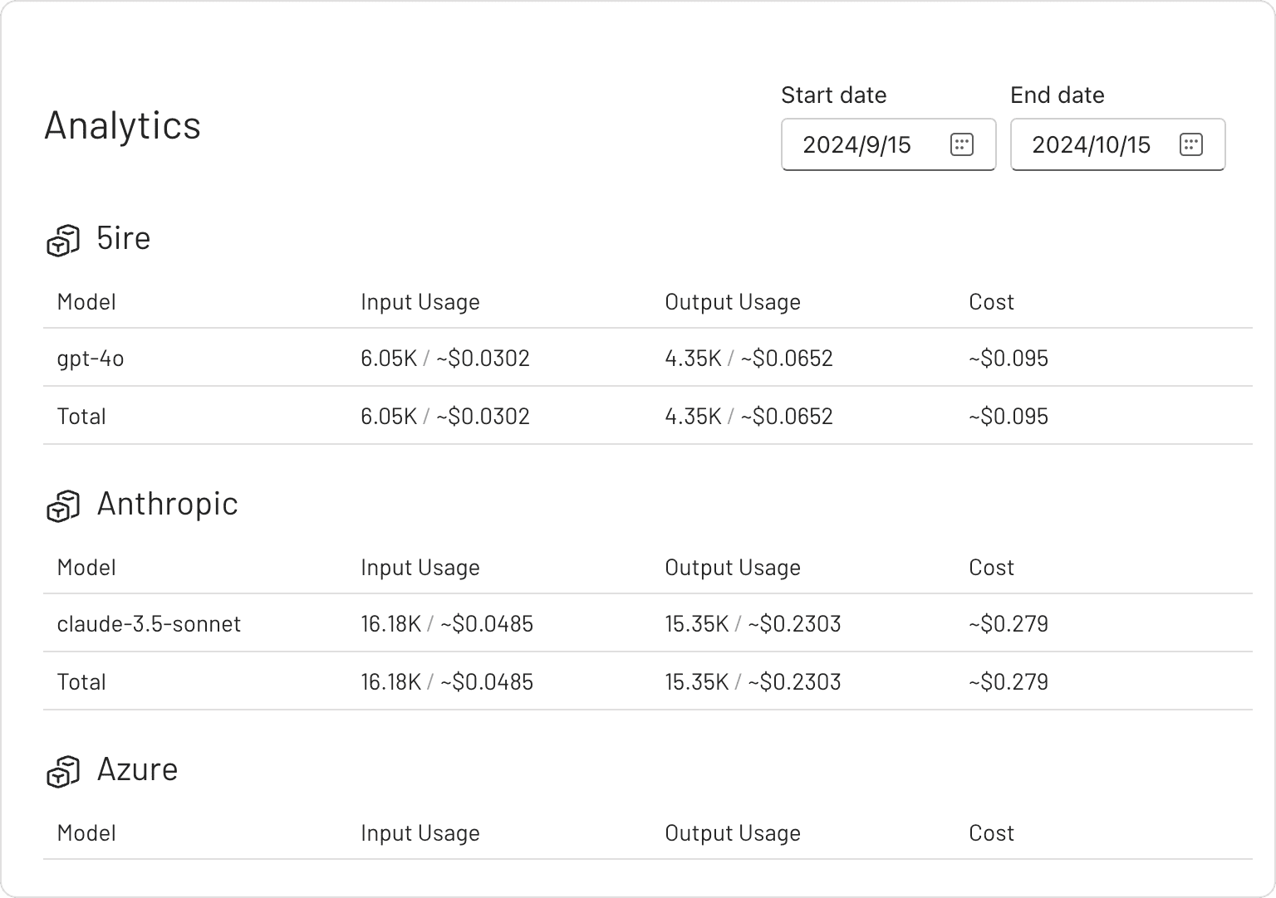Click the Input Usage header under Azure

pos(420,832)
